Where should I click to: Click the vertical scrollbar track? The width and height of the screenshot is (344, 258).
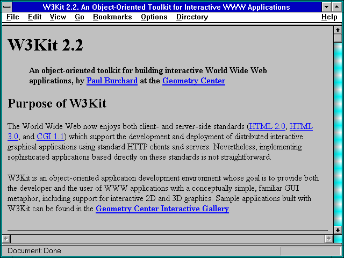(x=338, y=134)
